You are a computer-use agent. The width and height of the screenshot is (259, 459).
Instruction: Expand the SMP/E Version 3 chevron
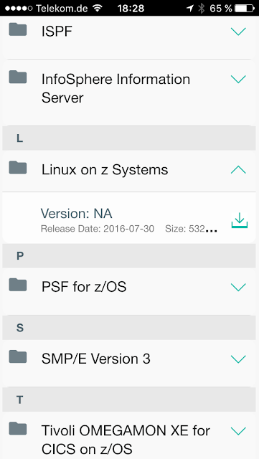238,359
